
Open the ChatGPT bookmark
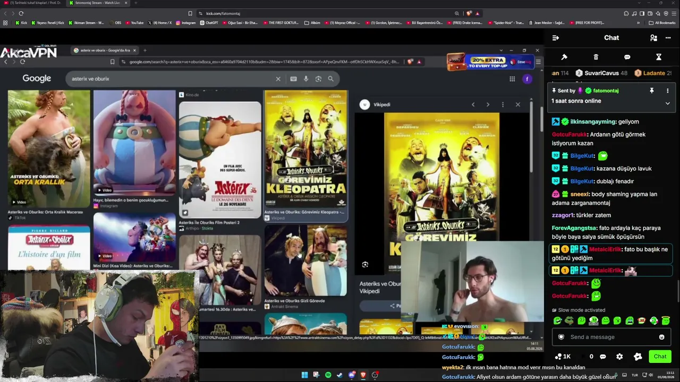209,23
